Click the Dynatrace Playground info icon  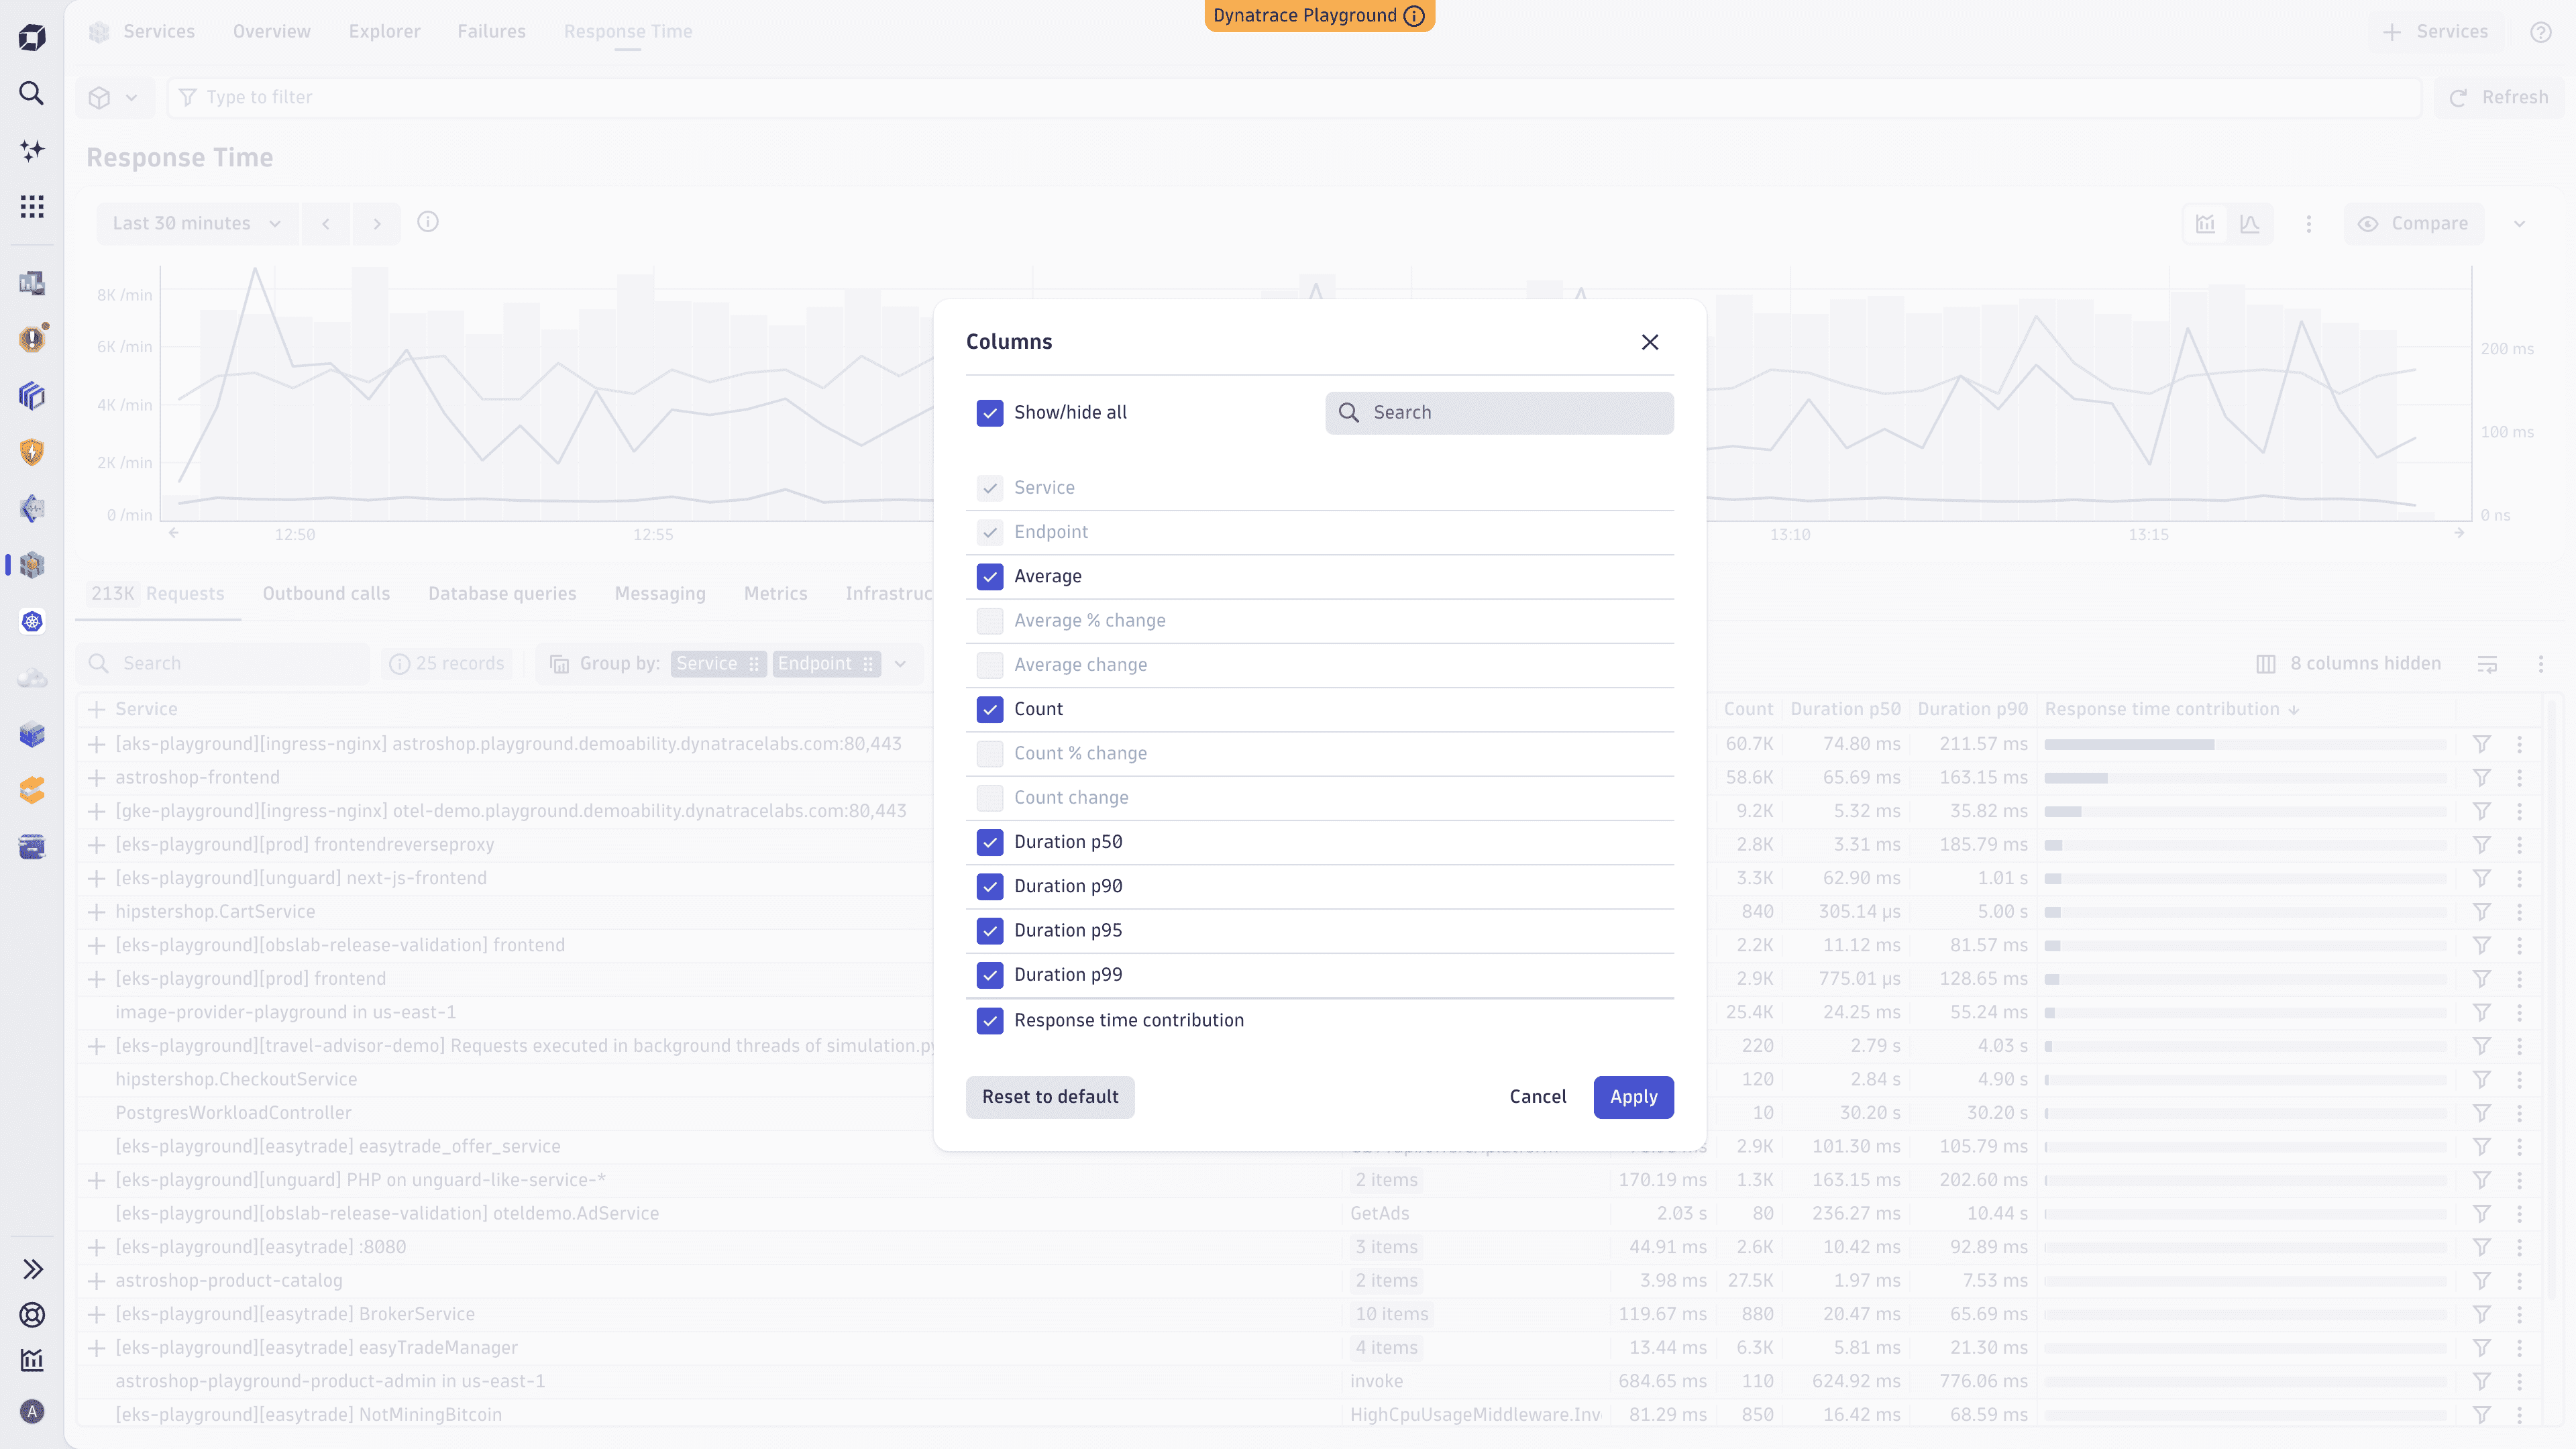[x=1414, y=16]
